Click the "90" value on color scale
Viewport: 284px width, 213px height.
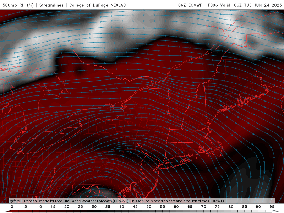click(x=258, y=207)
